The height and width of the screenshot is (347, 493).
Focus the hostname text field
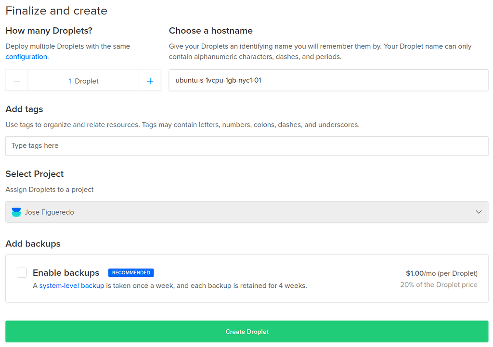[328, 80]
